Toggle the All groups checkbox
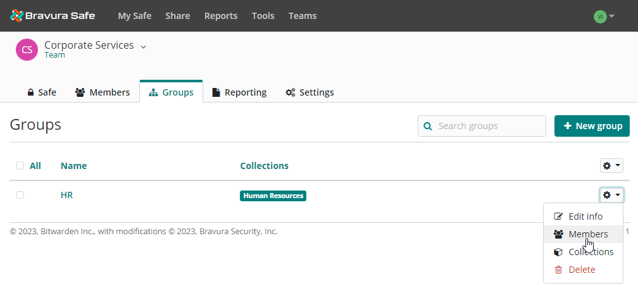Screen dimensions: 638x288 [x=20, y=166]
